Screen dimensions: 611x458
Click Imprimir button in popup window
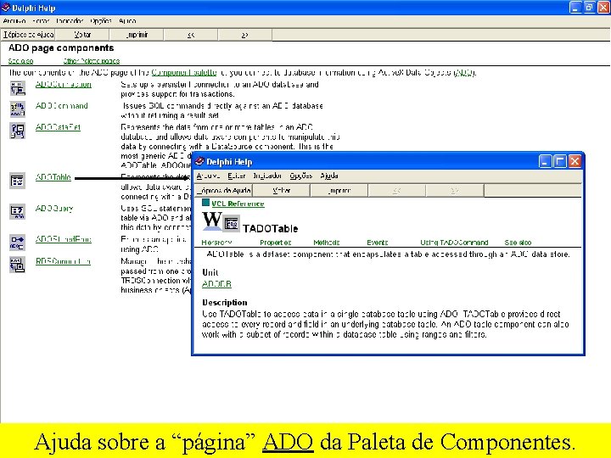point(339,191)
